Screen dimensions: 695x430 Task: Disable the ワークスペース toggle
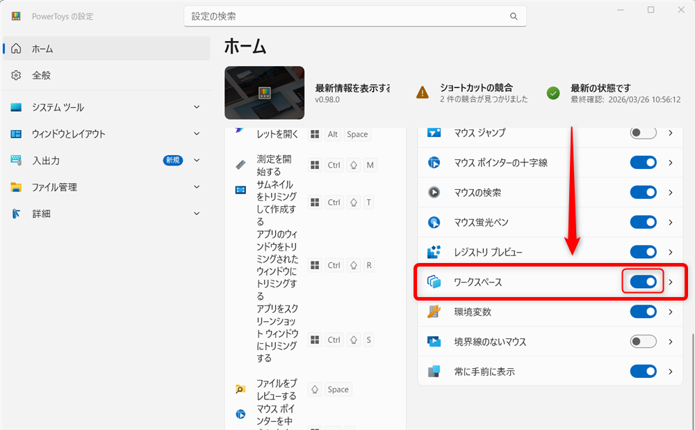643,281
